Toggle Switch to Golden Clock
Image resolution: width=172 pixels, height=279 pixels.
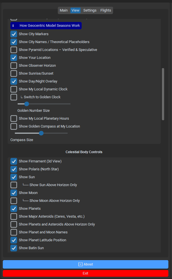(14, 97)
